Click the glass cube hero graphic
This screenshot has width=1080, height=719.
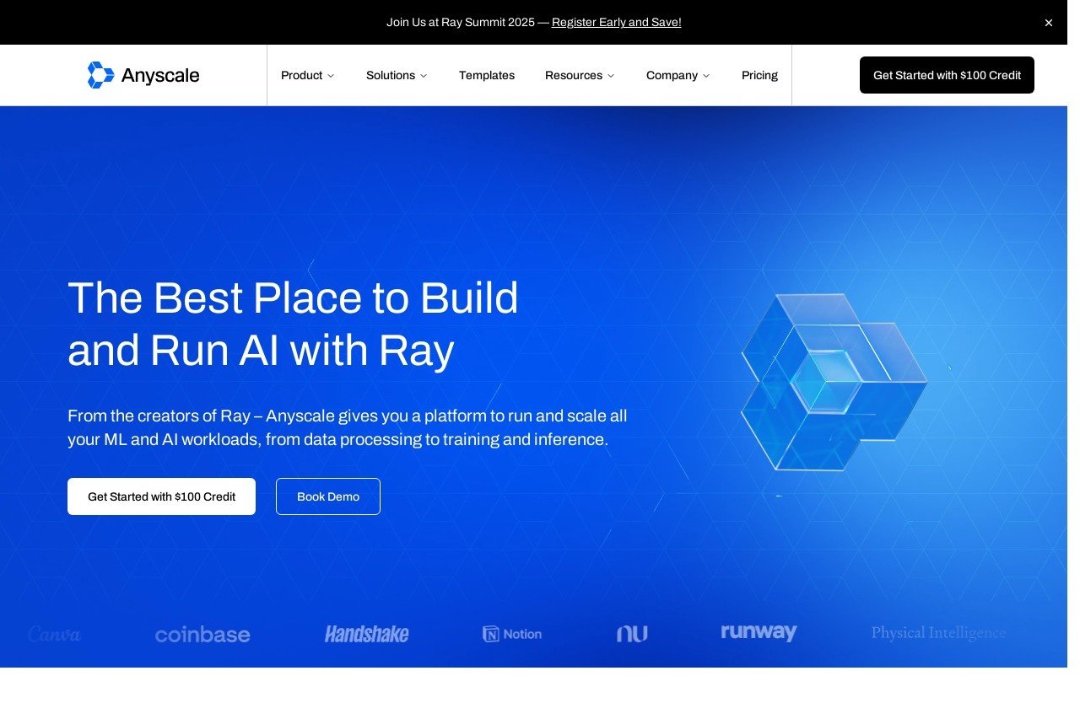[834, 382]
